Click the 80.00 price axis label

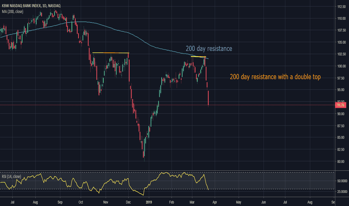pyautogui.click(x=342, y=161)
